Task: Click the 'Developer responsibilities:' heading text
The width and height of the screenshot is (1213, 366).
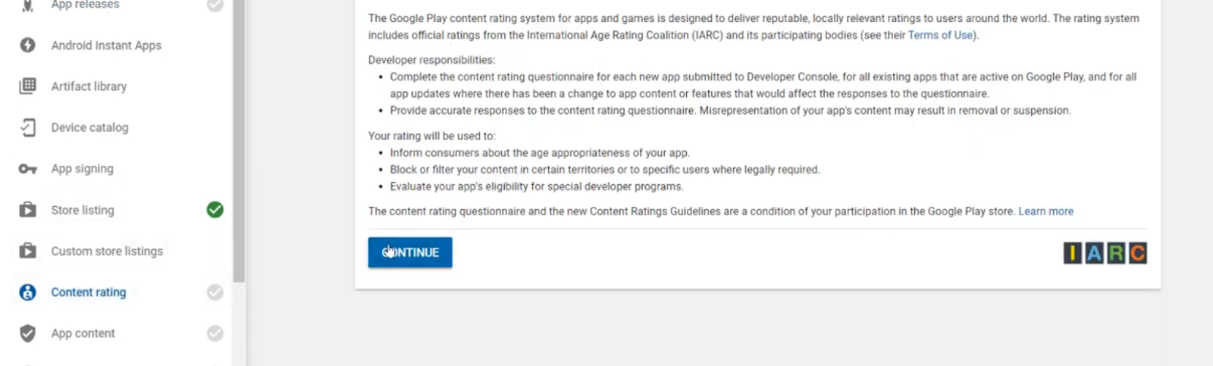Action: pos(431,60)
